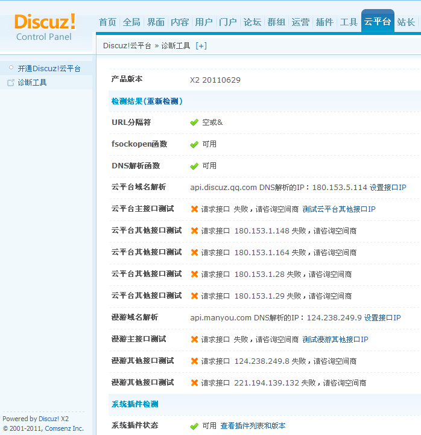Switch to the 全局 tab

(131, 22)
